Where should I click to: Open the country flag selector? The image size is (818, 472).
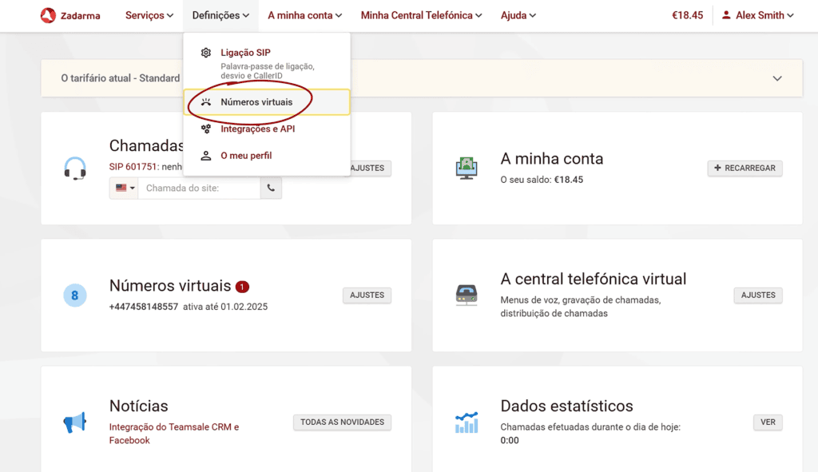click(123, 188)
